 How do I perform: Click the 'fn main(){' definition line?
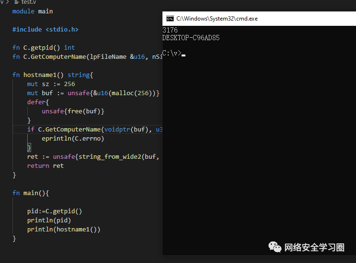coord(31,193)
